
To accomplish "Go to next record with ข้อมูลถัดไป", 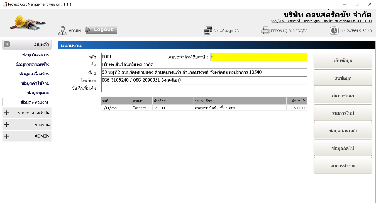I will pyautogui.click(x=343, y=148).
